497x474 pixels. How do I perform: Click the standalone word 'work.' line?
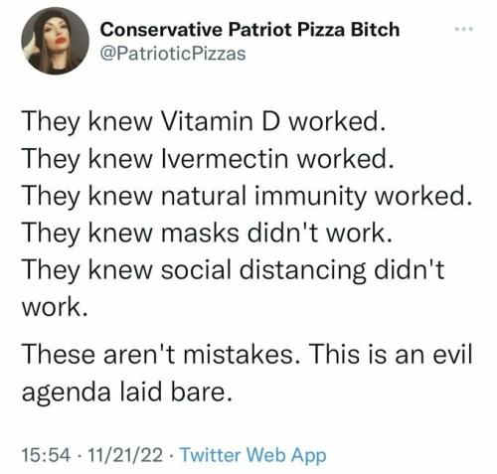55,308
